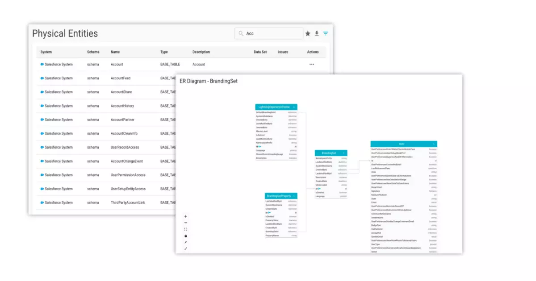Collapse the BrandingSet entity box

tap(343, 153)
